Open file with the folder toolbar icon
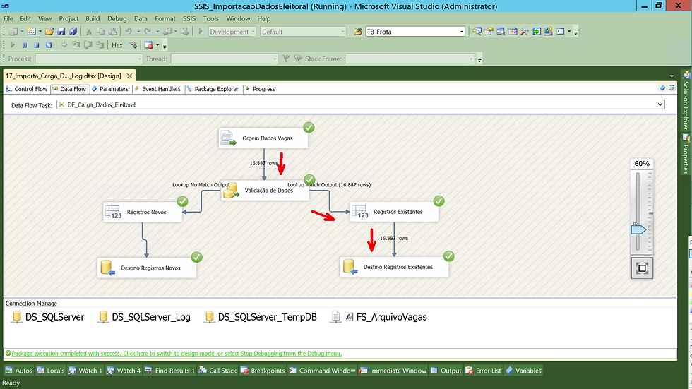 [x=49, y=32]
